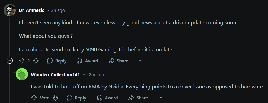
Task: Downvote Dr_Amnezio's comment
Action: pos(36,61)
